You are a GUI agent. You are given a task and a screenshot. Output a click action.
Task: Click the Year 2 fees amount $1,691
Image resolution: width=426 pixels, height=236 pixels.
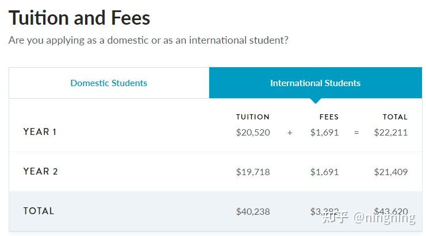[x=324, y=172]
